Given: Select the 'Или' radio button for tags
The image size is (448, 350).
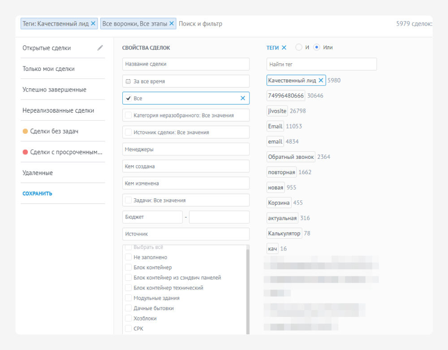Looking at the screenshot, I should (317, 48).
